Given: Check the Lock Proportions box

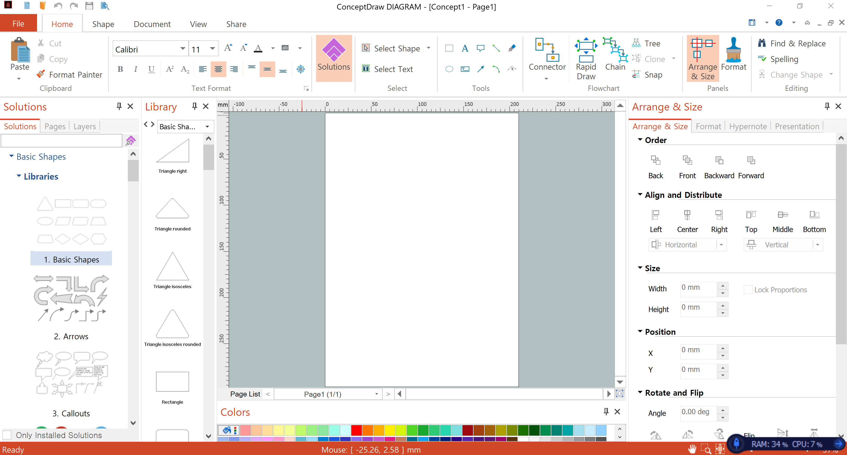Looking at the screenshot, I should pyautogui.click(x=748, y=289).
